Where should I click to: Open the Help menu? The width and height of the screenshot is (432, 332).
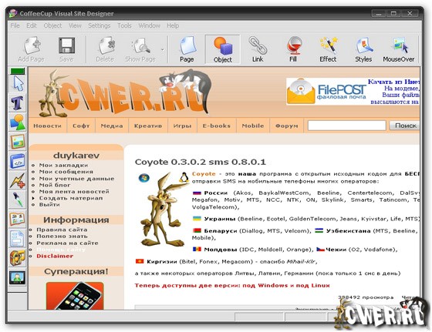pos(173,25)
